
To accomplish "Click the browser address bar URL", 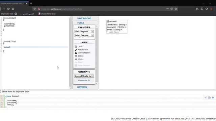I will (61, 9).
